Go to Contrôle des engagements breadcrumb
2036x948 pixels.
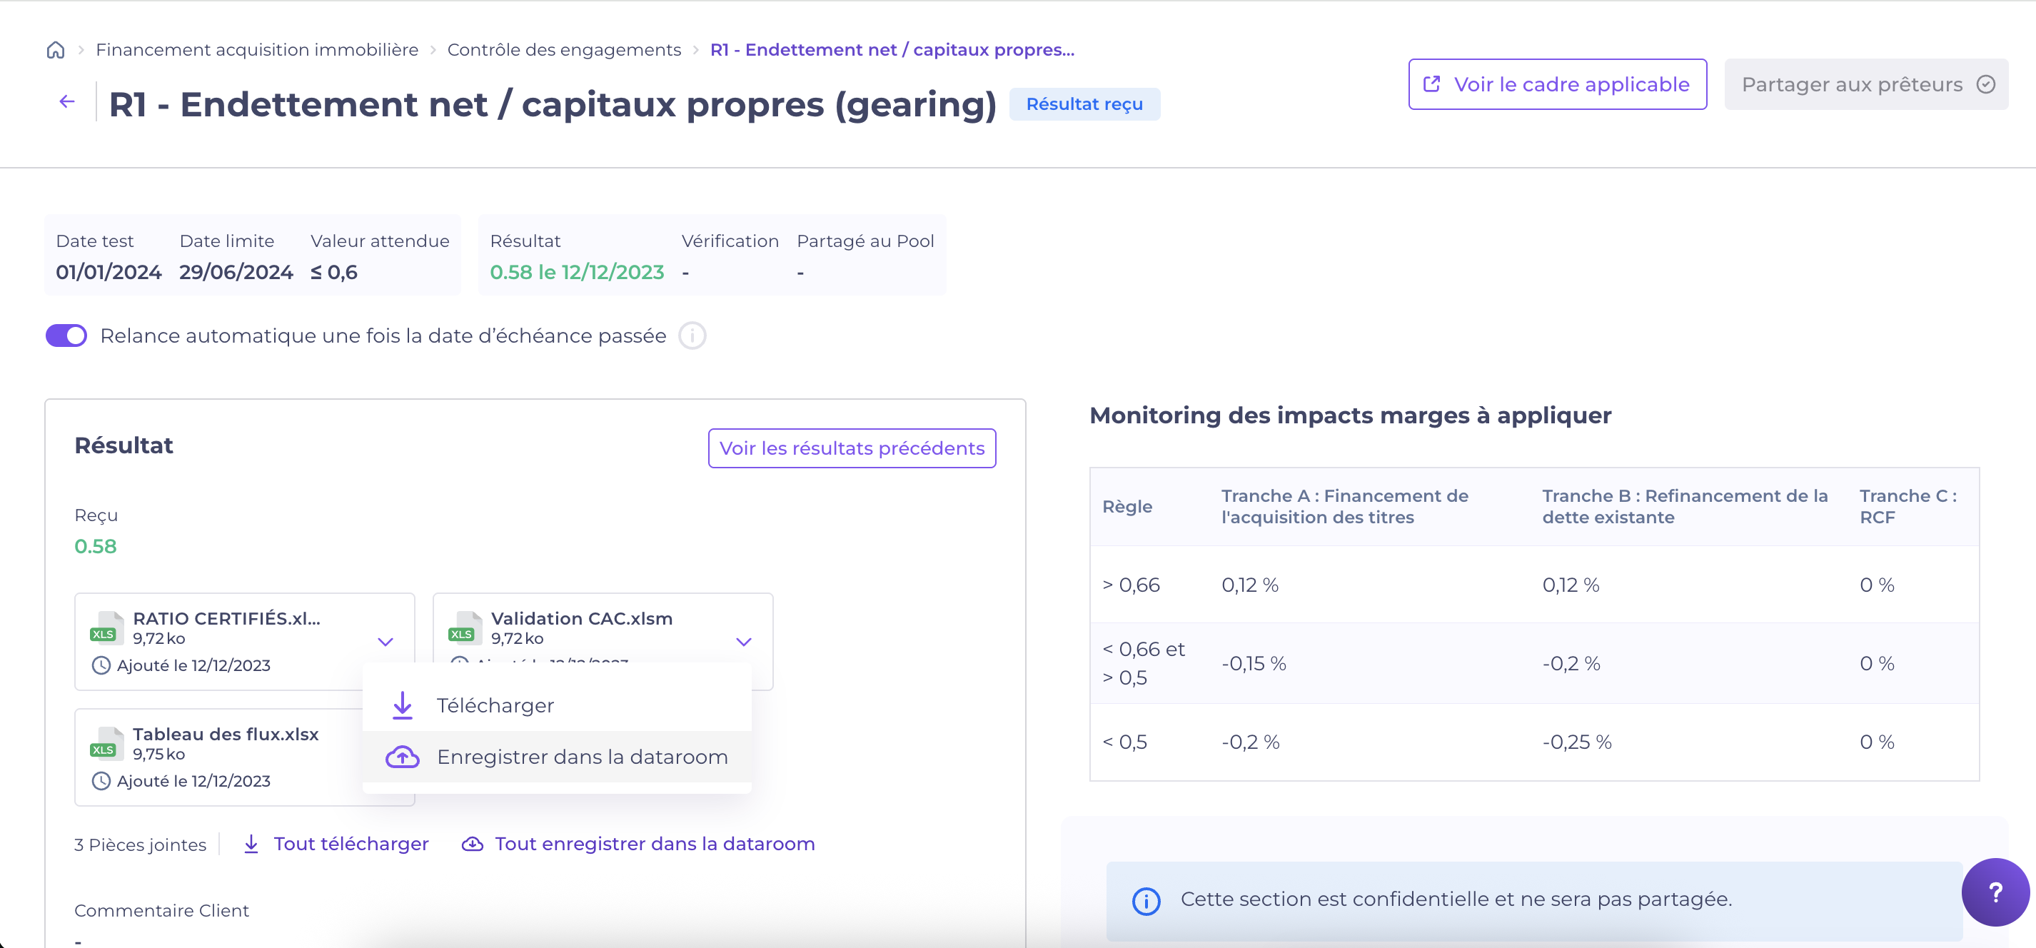click(x=563, y=50)
